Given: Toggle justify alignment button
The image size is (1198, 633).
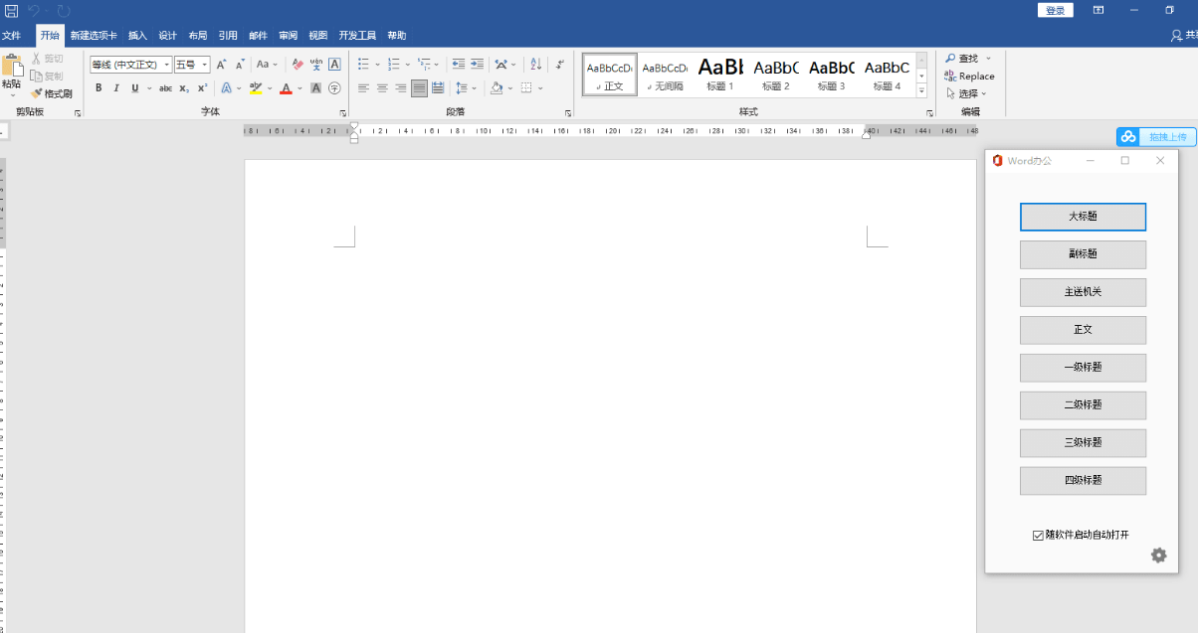Looking at the screenshot, I should [x=419, y=88].
